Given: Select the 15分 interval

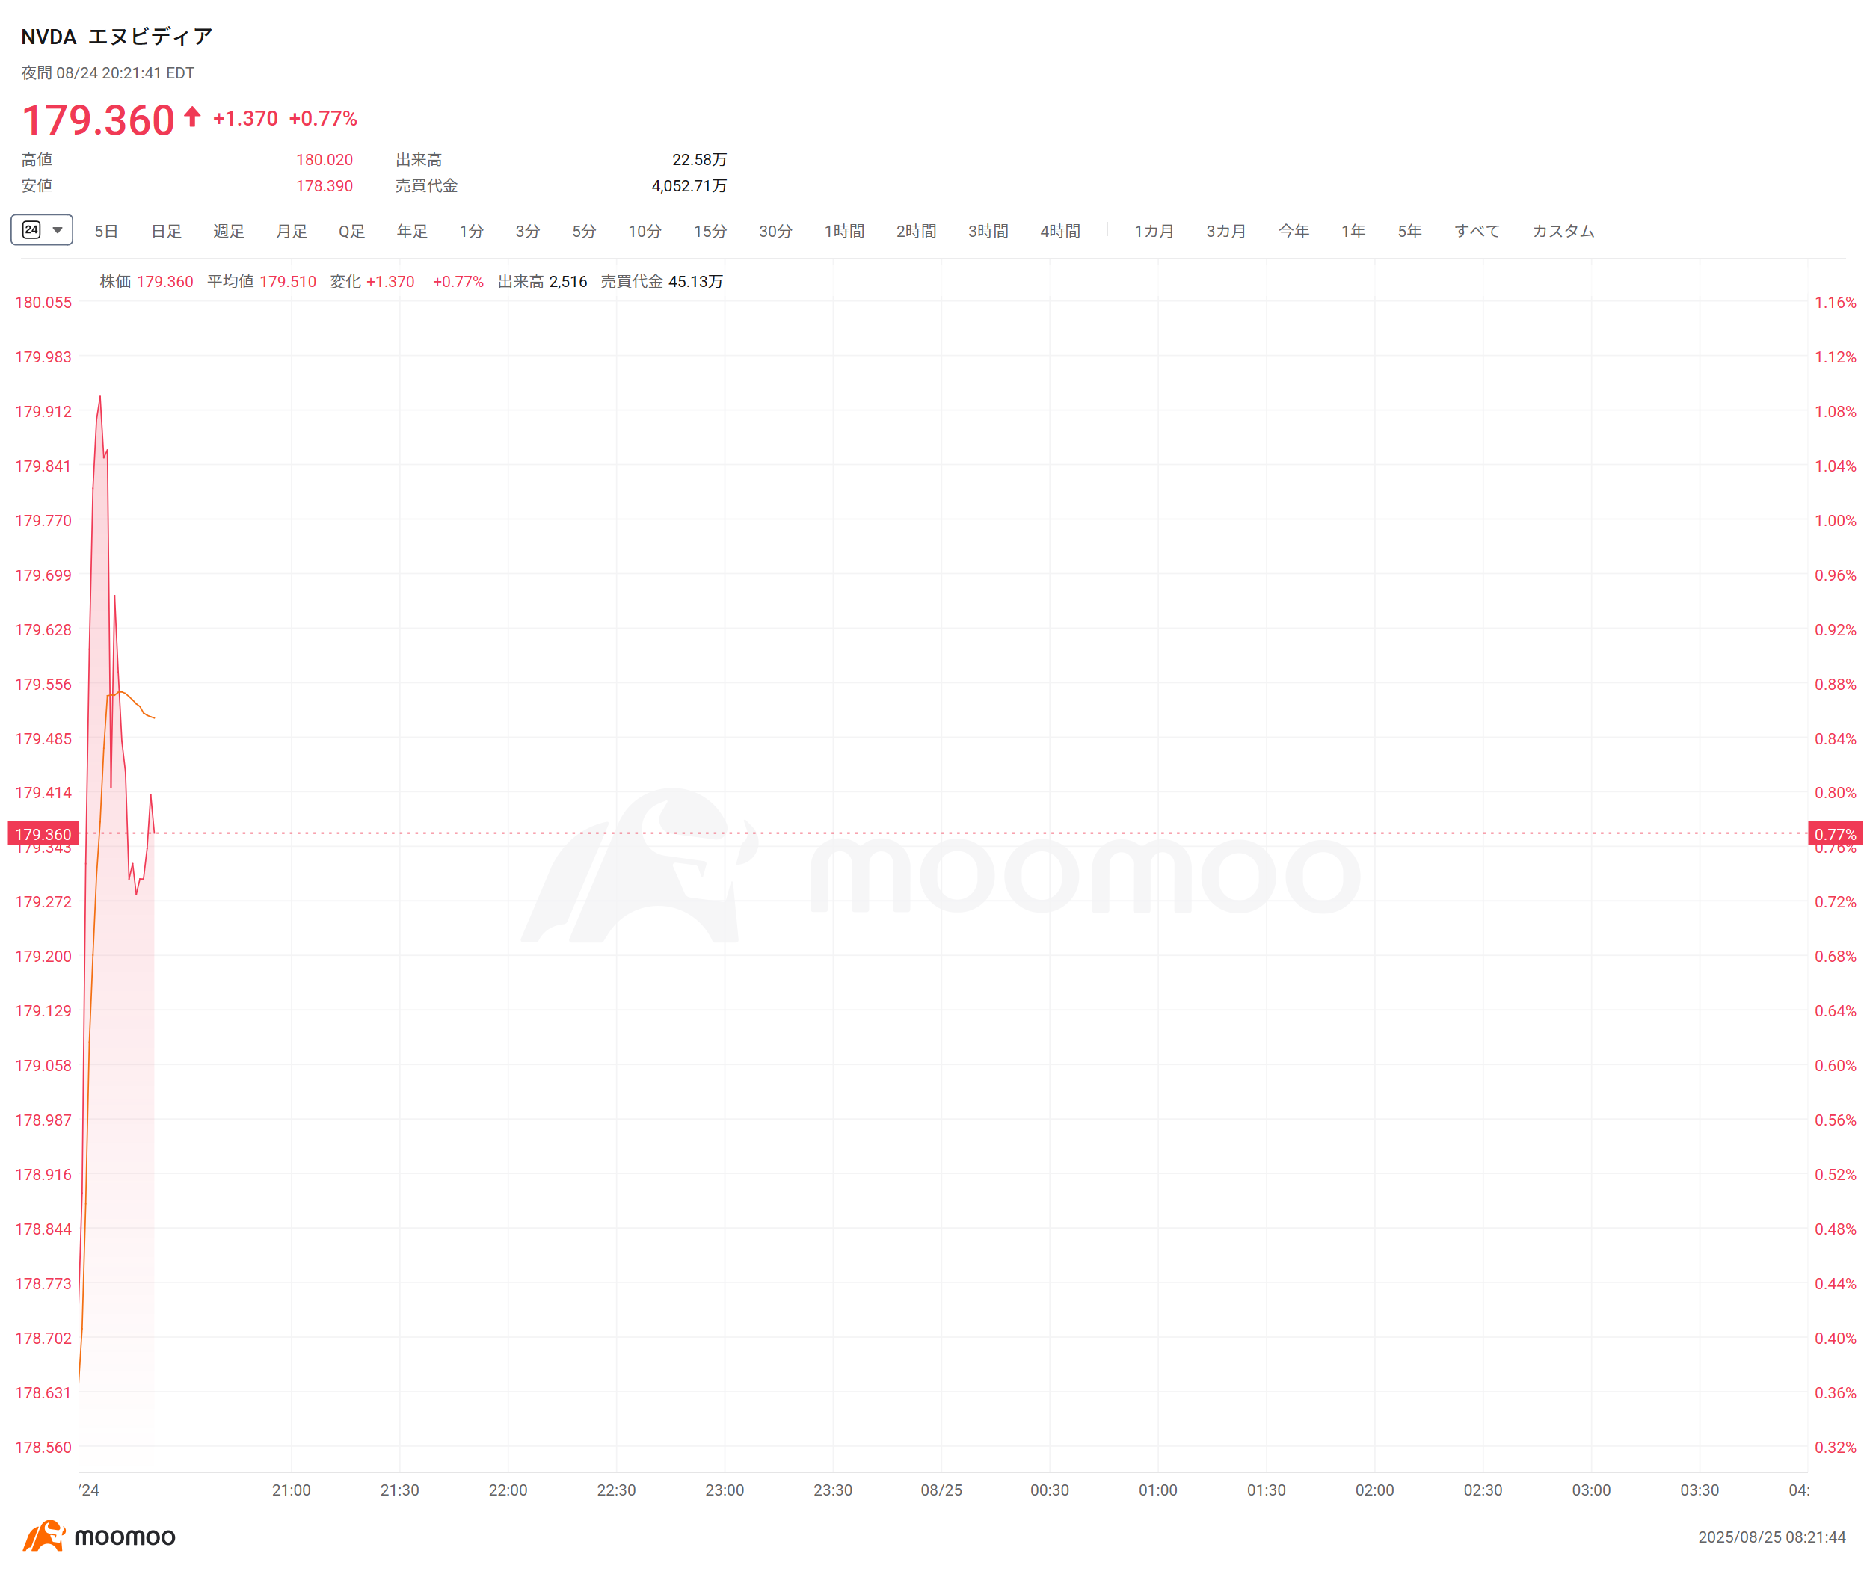Looking at the screenshot, I should tap(710, 232).
